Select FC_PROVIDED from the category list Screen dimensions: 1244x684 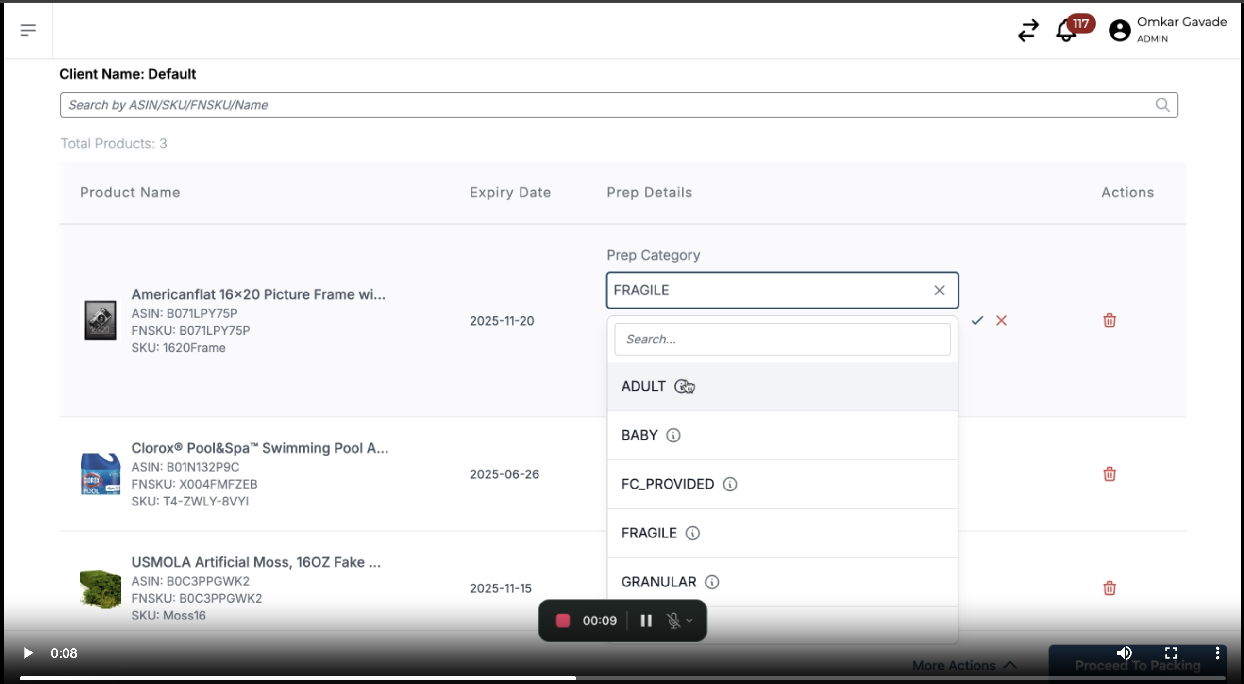[x=668, y=484]
